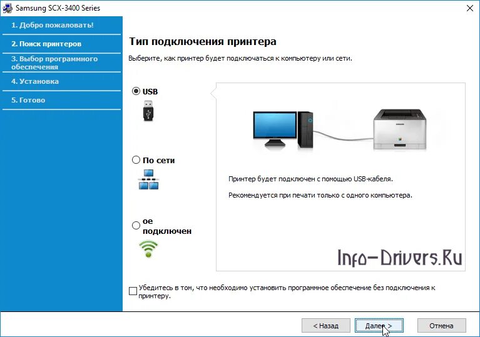Open step "3. Выбор программного обеспечения"
The width and height of the screenshot is (480, 337).
[54, 63]
